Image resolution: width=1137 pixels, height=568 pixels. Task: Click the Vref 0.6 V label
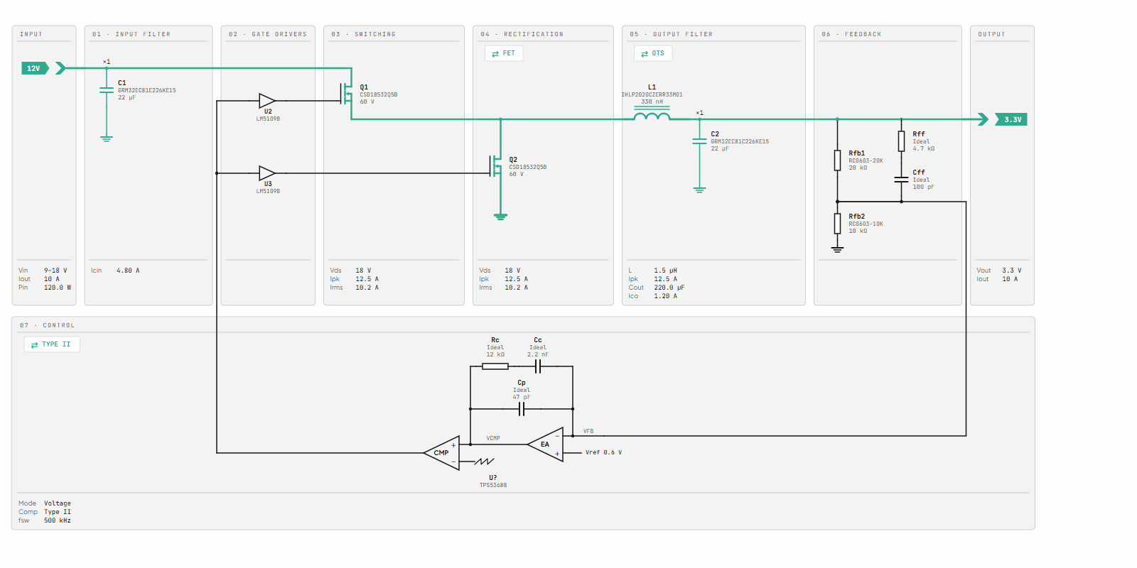603,452
